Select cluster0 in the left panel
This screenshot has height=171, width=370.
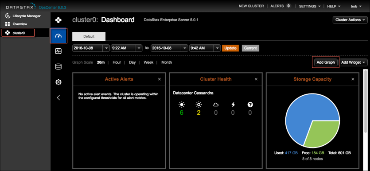pos(18,33)
